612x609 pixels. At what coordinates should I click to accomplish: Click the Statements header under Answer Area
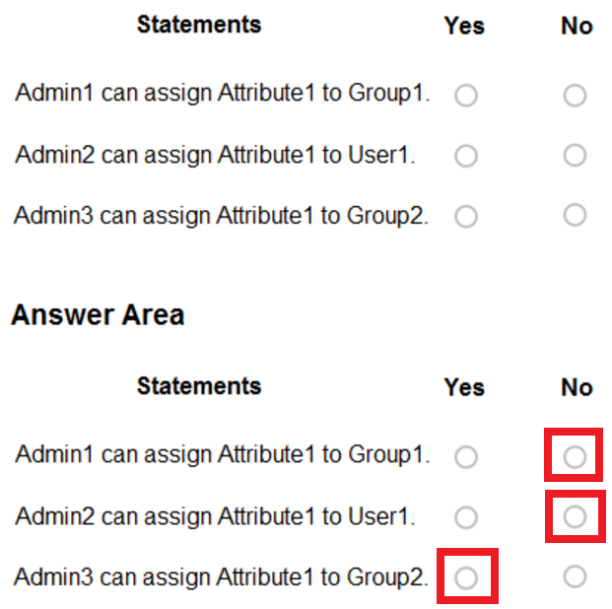(x=199, y=385)
